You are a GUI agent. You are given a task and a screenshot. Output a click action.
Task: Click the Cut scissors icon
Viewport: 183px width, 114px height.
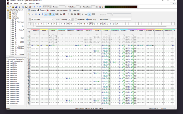tap(20, 7)
